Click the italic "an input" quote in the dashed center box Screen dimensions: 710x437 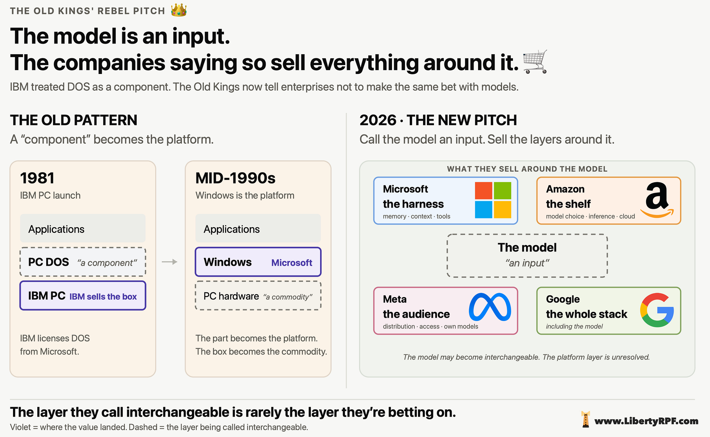527,263
